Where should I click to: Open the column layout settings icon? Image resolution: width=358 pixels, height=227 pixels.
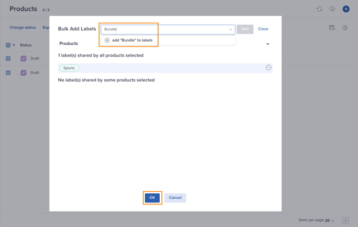332,28
